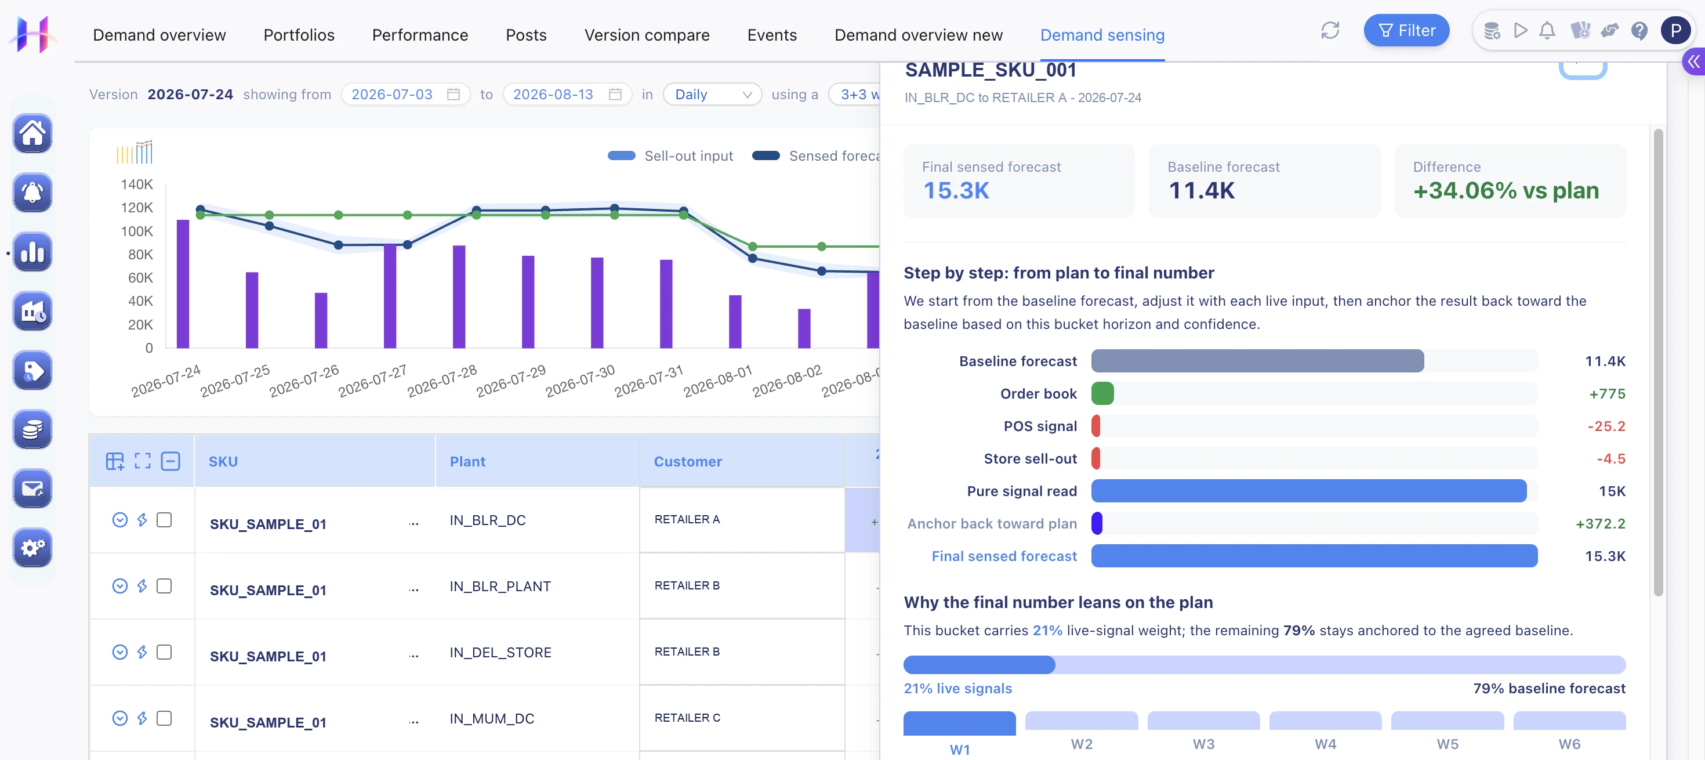Switch to the Portfolios tab
This screenshot has height=760, width=1705.
[x=299, y=34]
